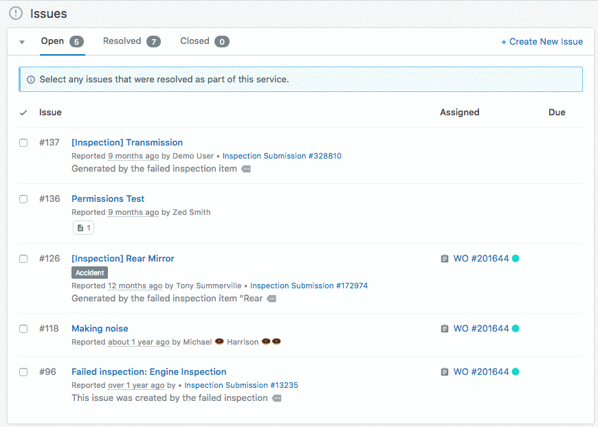Click the comment bubble icon on Engine Inspection issue
Viewport: 598px width, 427px height.
[277, 398]
